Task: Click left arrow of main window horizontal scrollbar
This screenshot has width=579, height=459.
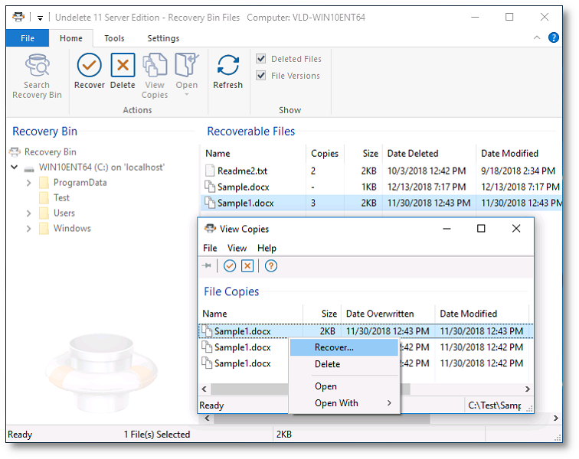Action: [x=207, y=418]
